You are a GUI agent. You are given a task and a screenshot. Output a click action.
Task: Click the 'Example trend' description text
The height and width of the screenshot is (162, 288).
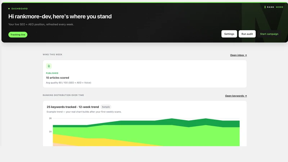click(84, 112)
